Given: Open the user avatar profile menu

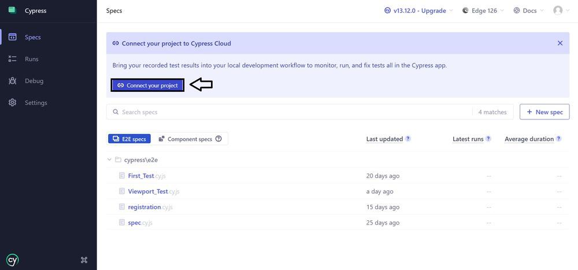Looking at the screenshot, I should point(561,10).
